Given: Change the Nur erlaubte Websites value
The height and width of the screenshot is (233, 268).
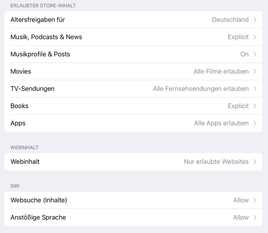Looking at the screenshot, I should [x=216, y=162].
